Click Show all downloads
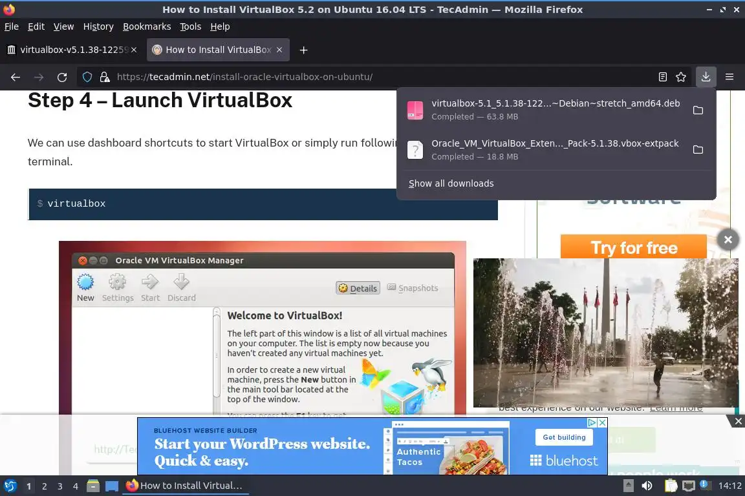The image size is (745, 496). tap(451, 183)
